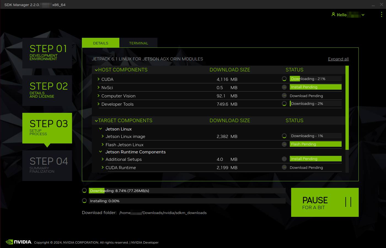The image size is (386, 248).
Task: Click the Developer Tools 749.6 MB value
Action: tap(227, 104)
